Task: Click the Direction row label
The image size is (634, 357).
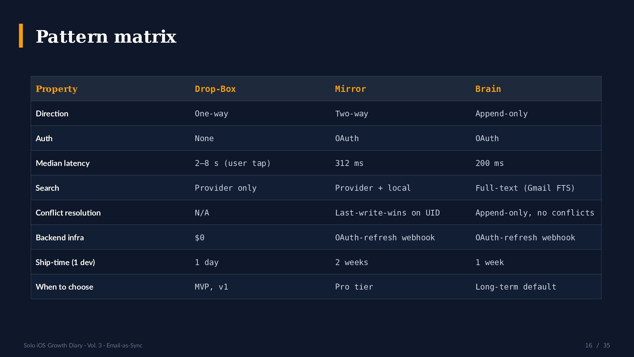Action: 52,114
